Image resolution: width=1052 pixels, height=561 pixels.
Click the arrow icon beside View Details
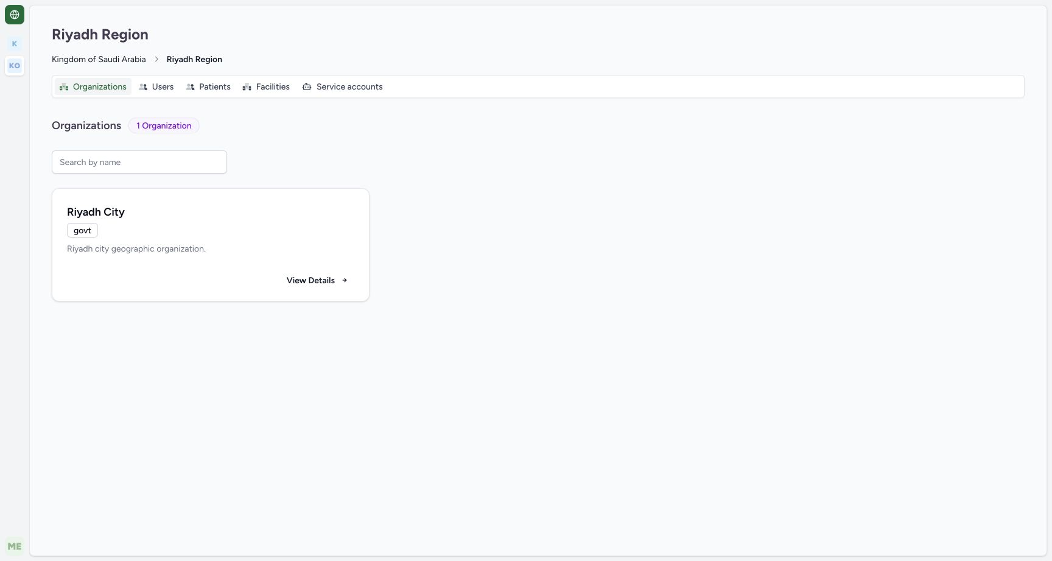pos(345,280)
